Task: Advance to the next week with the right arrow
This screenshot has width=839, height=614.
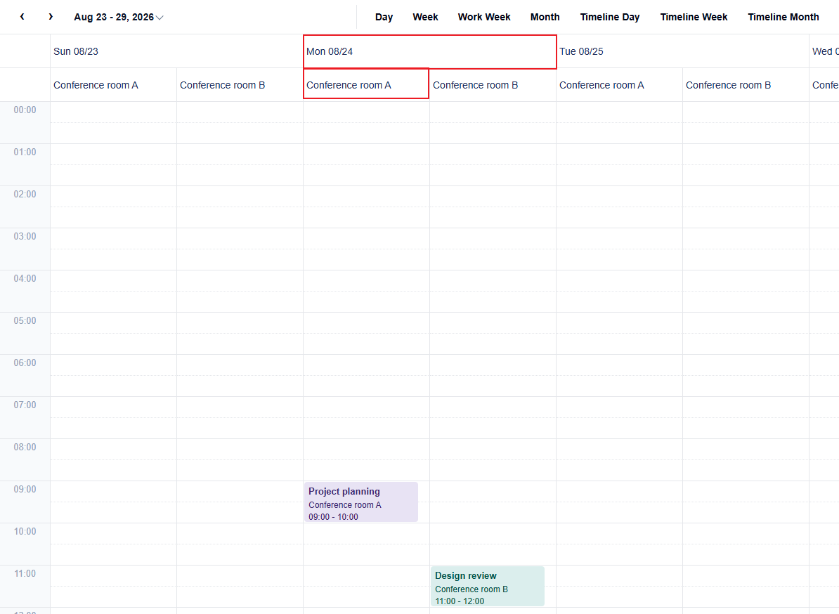Action: [51, 17]
